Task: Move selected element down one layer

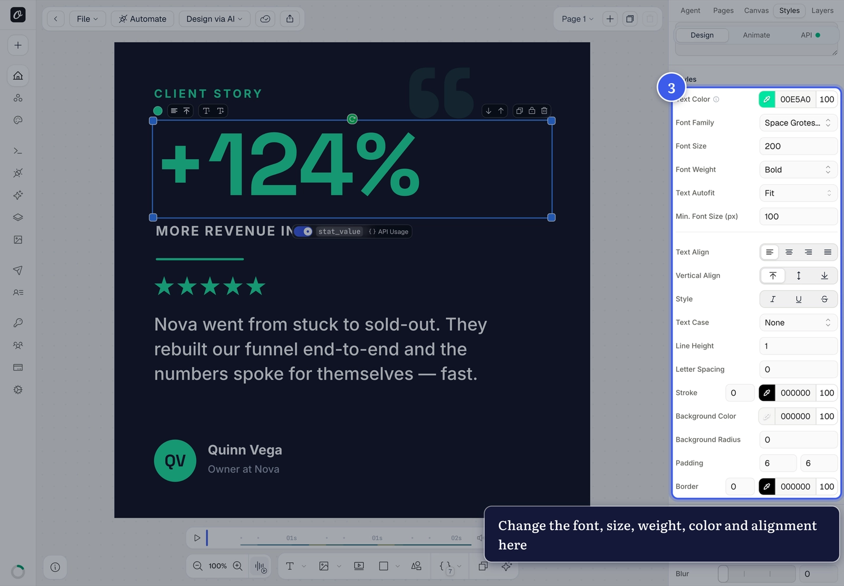Action: point(488,111)
